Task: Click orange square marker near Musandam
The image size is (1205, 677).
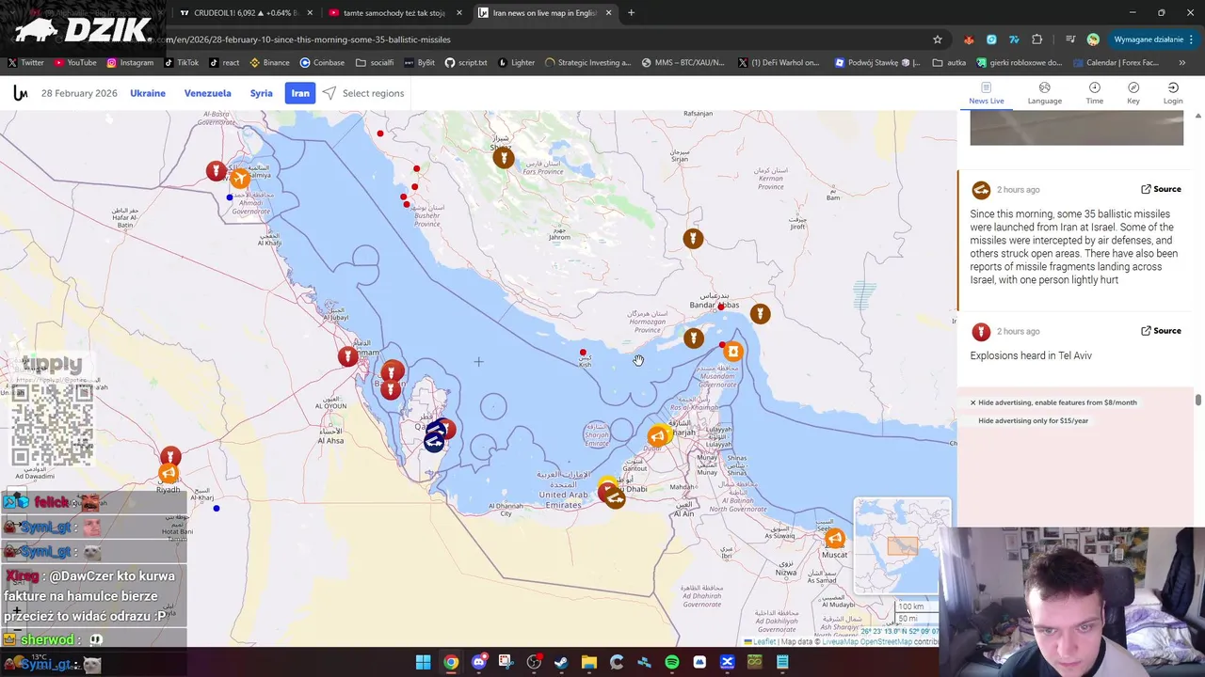Action: coord(733,353)
